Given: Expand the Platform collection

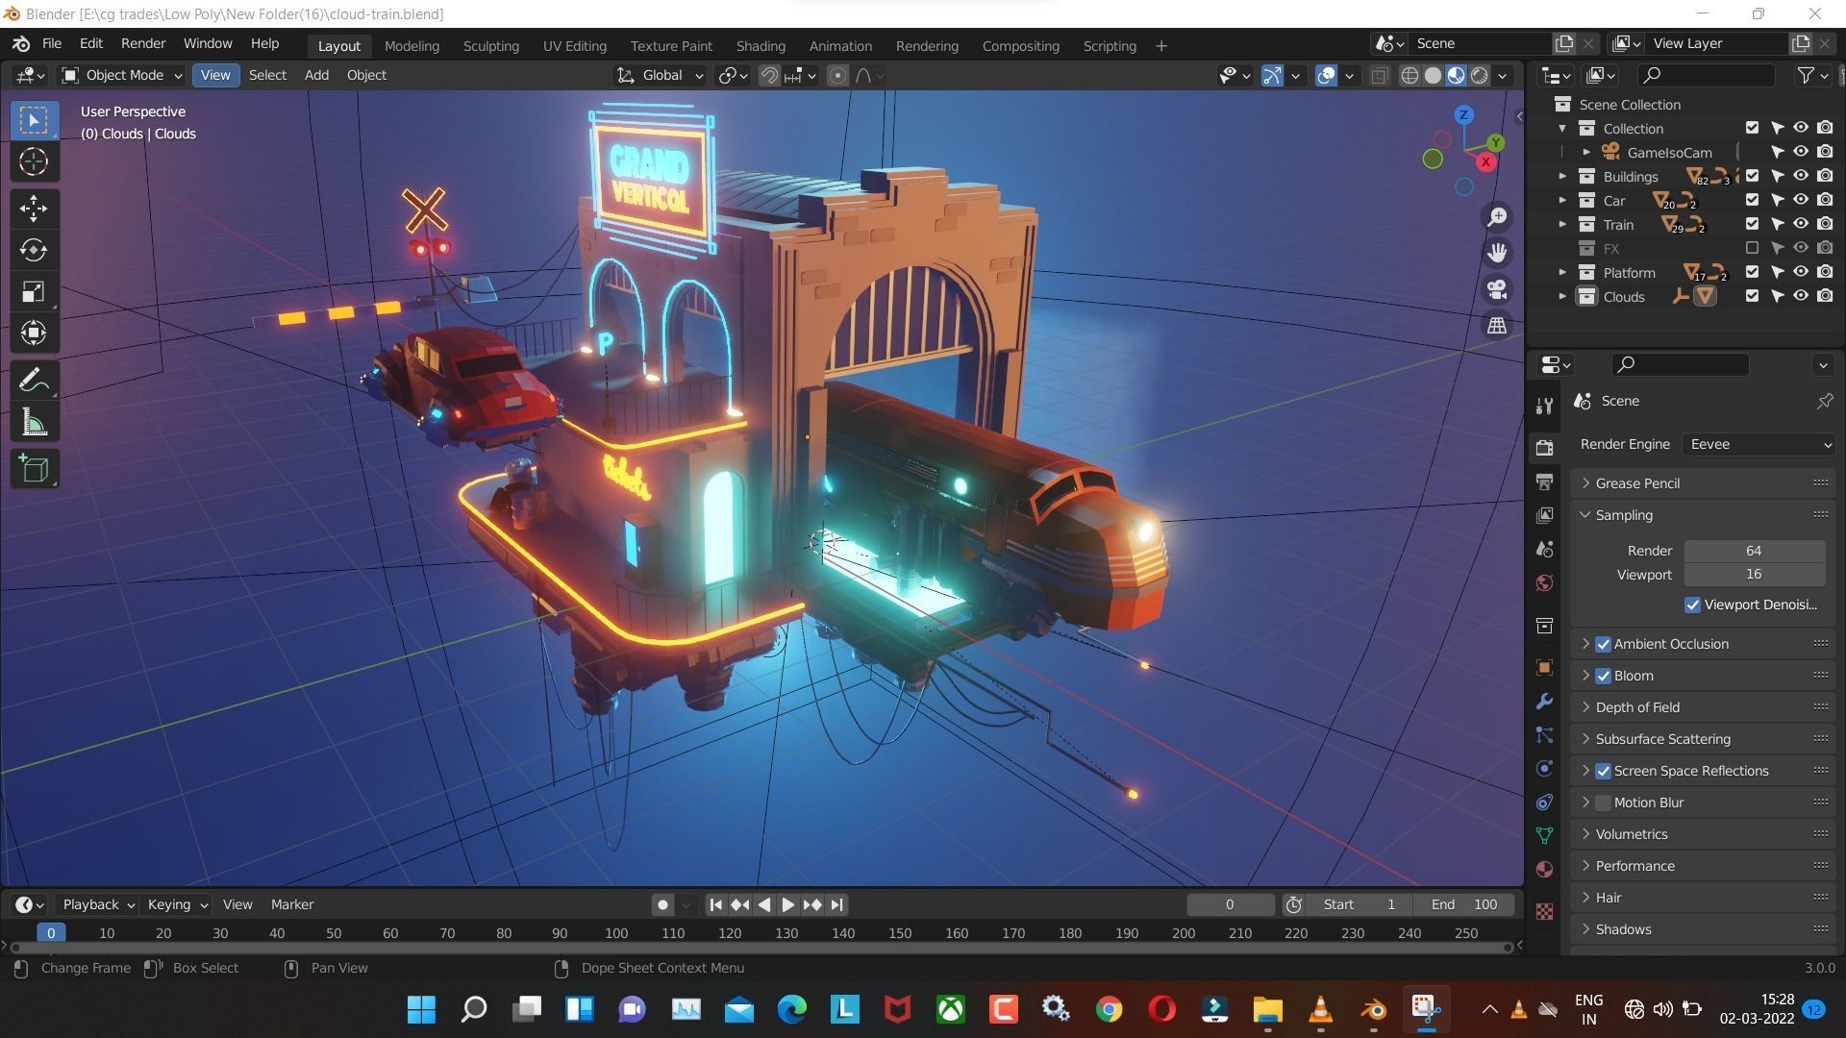Looking at the screenshot, I should coord(1562,272).
